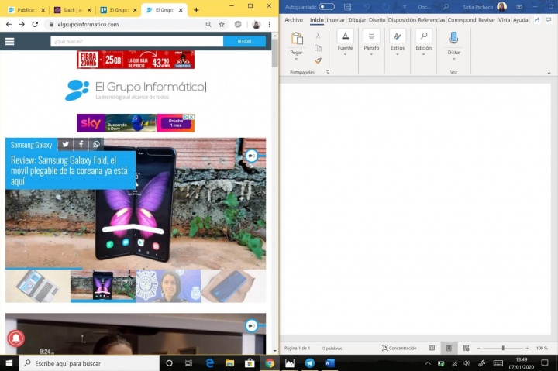558x371 pixels.
Task: Click the Chrome zoom magnifier in address bar
Action: coord(208,24)
